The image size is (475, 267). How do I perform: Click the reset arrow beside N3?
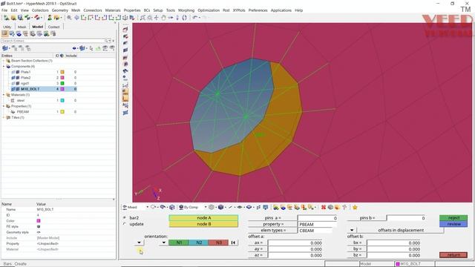(233, 243)
